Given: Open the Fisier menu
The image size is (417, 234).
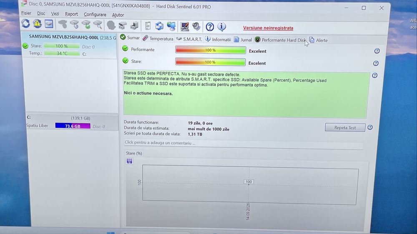Looking at the screenshot, I should tap(26, 13).
